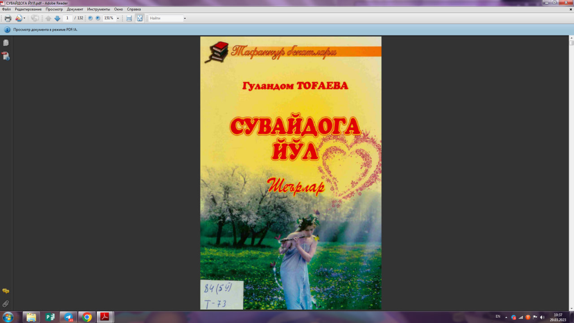Enable full page fit view
Viewport: 574px width, 323px height.
pos(140,18)
